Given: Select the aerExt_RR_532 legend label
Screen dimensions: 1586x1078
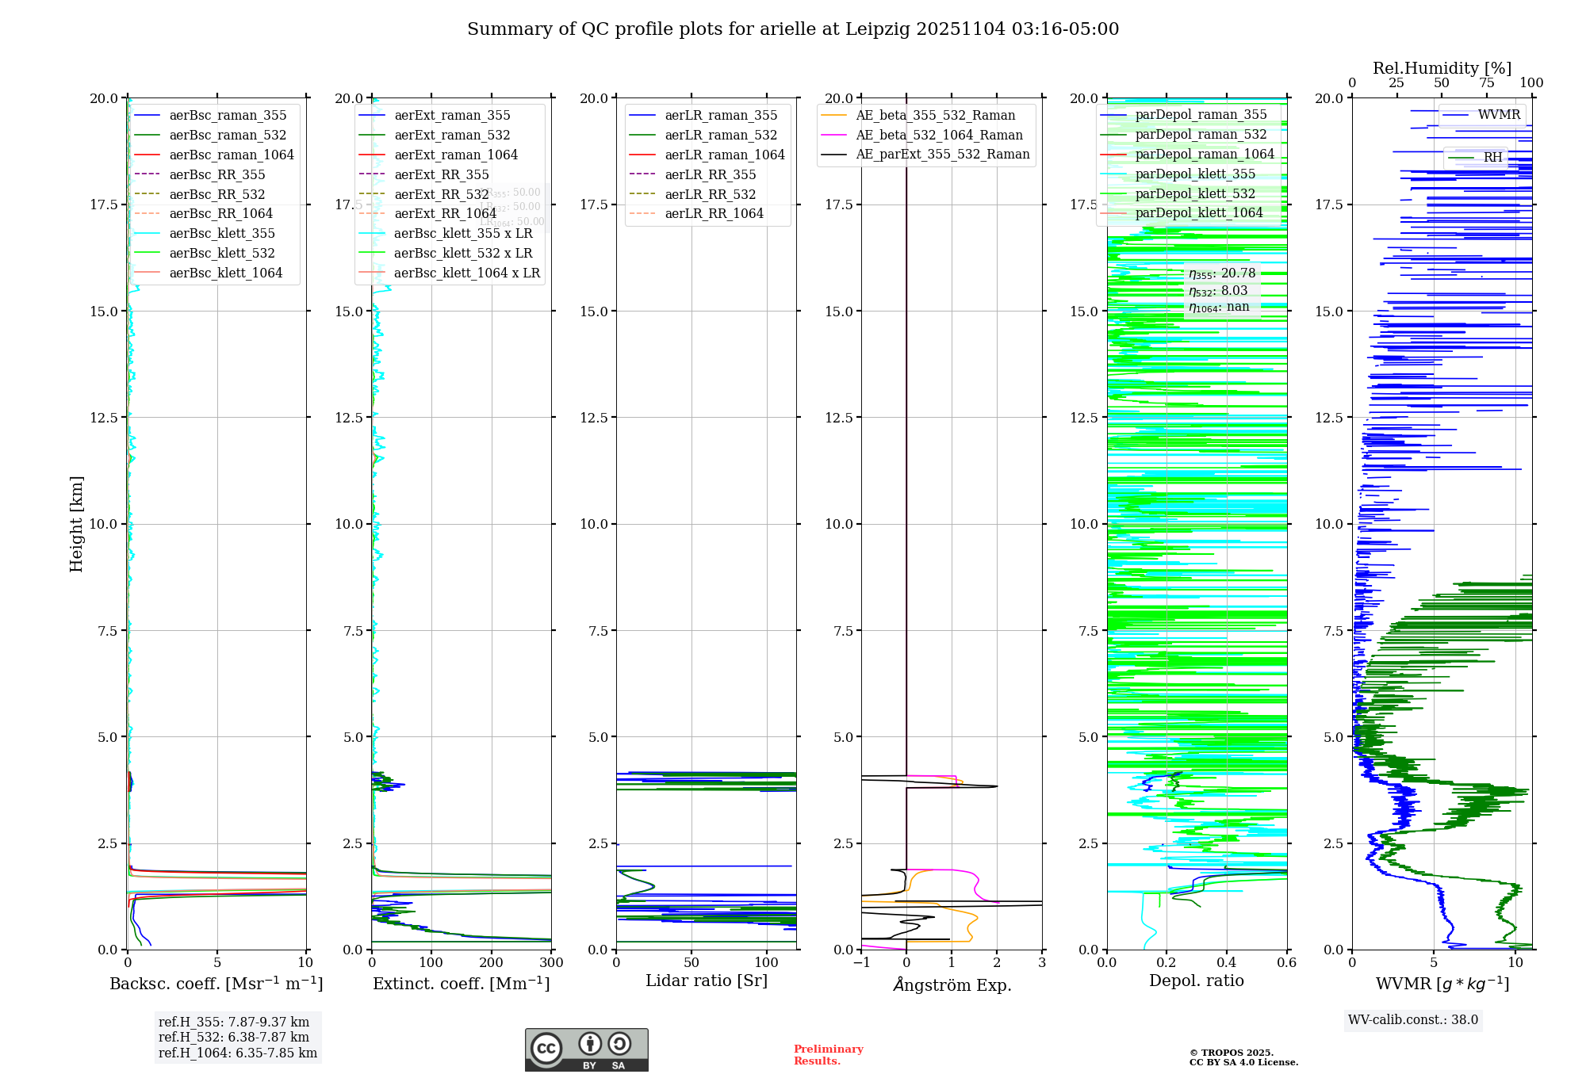Looking at the screenshot, I should pos(441,194).
